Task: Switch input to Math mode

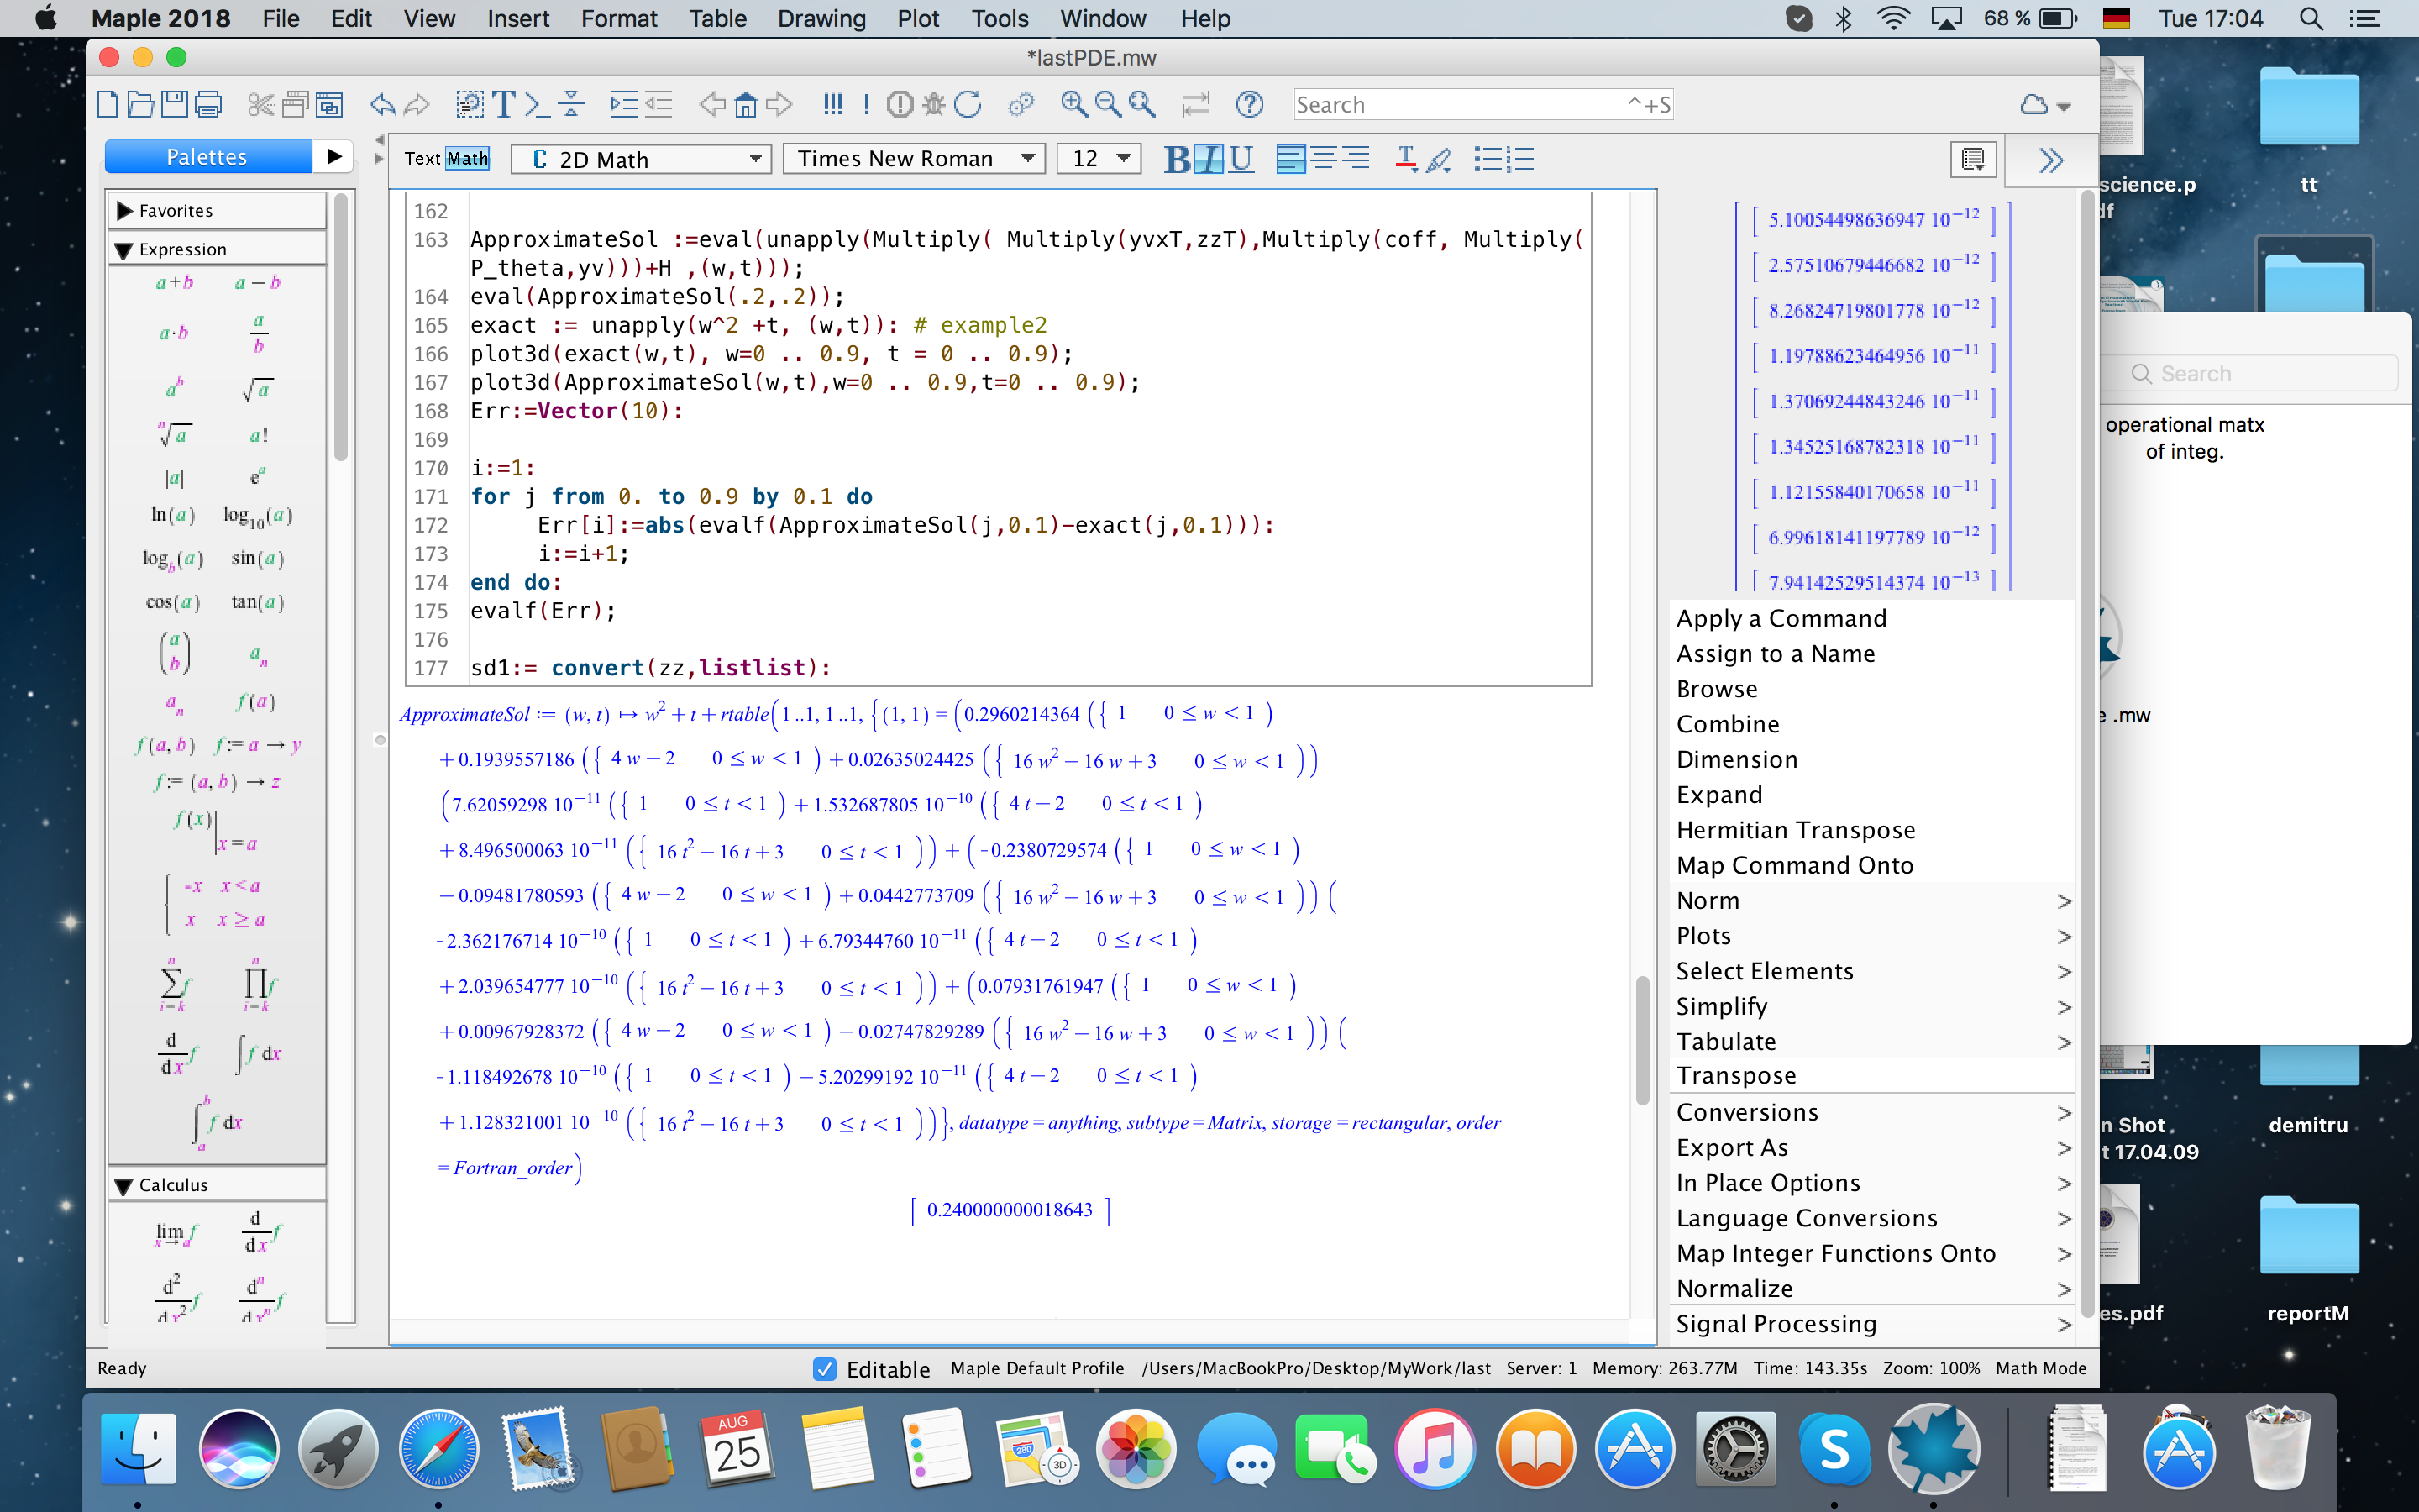Action: coord(467,158)
